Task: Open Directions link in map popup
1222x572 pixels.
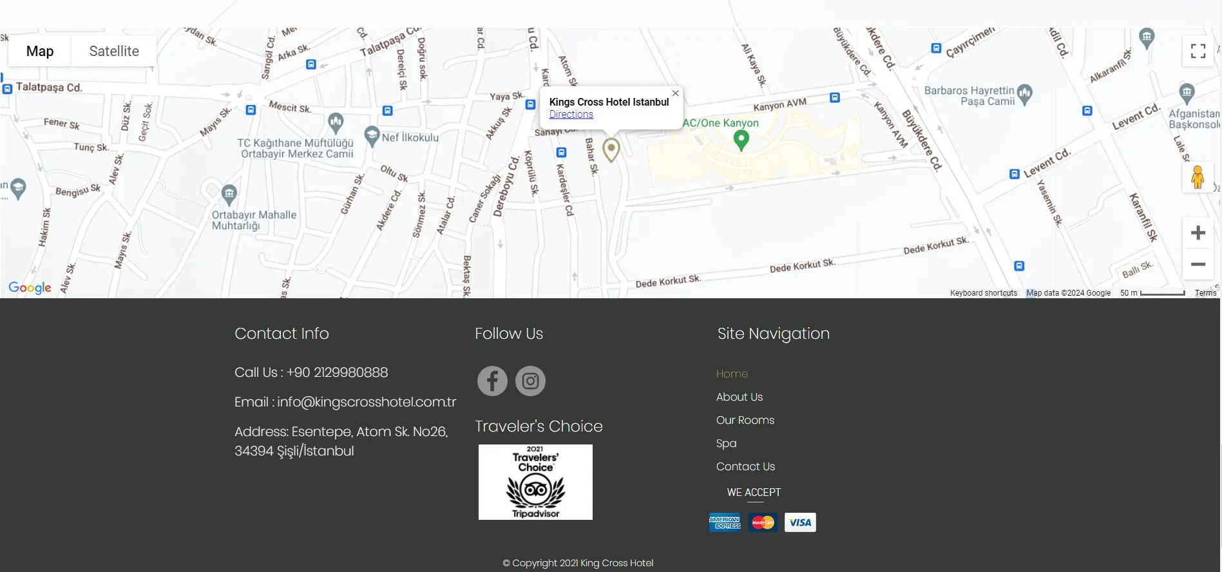Action: pos(571,114)
